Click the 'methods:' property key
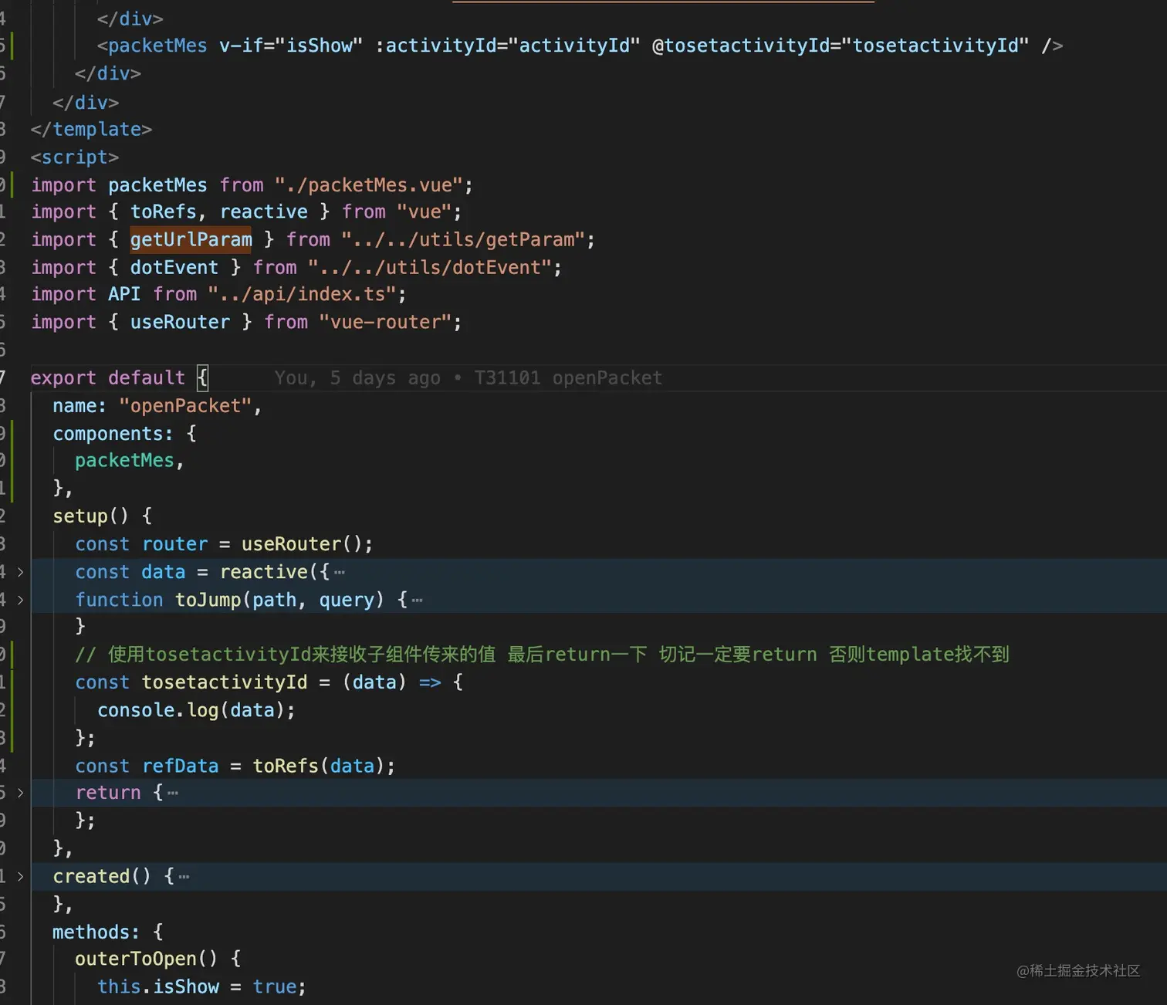 point(96,932)
